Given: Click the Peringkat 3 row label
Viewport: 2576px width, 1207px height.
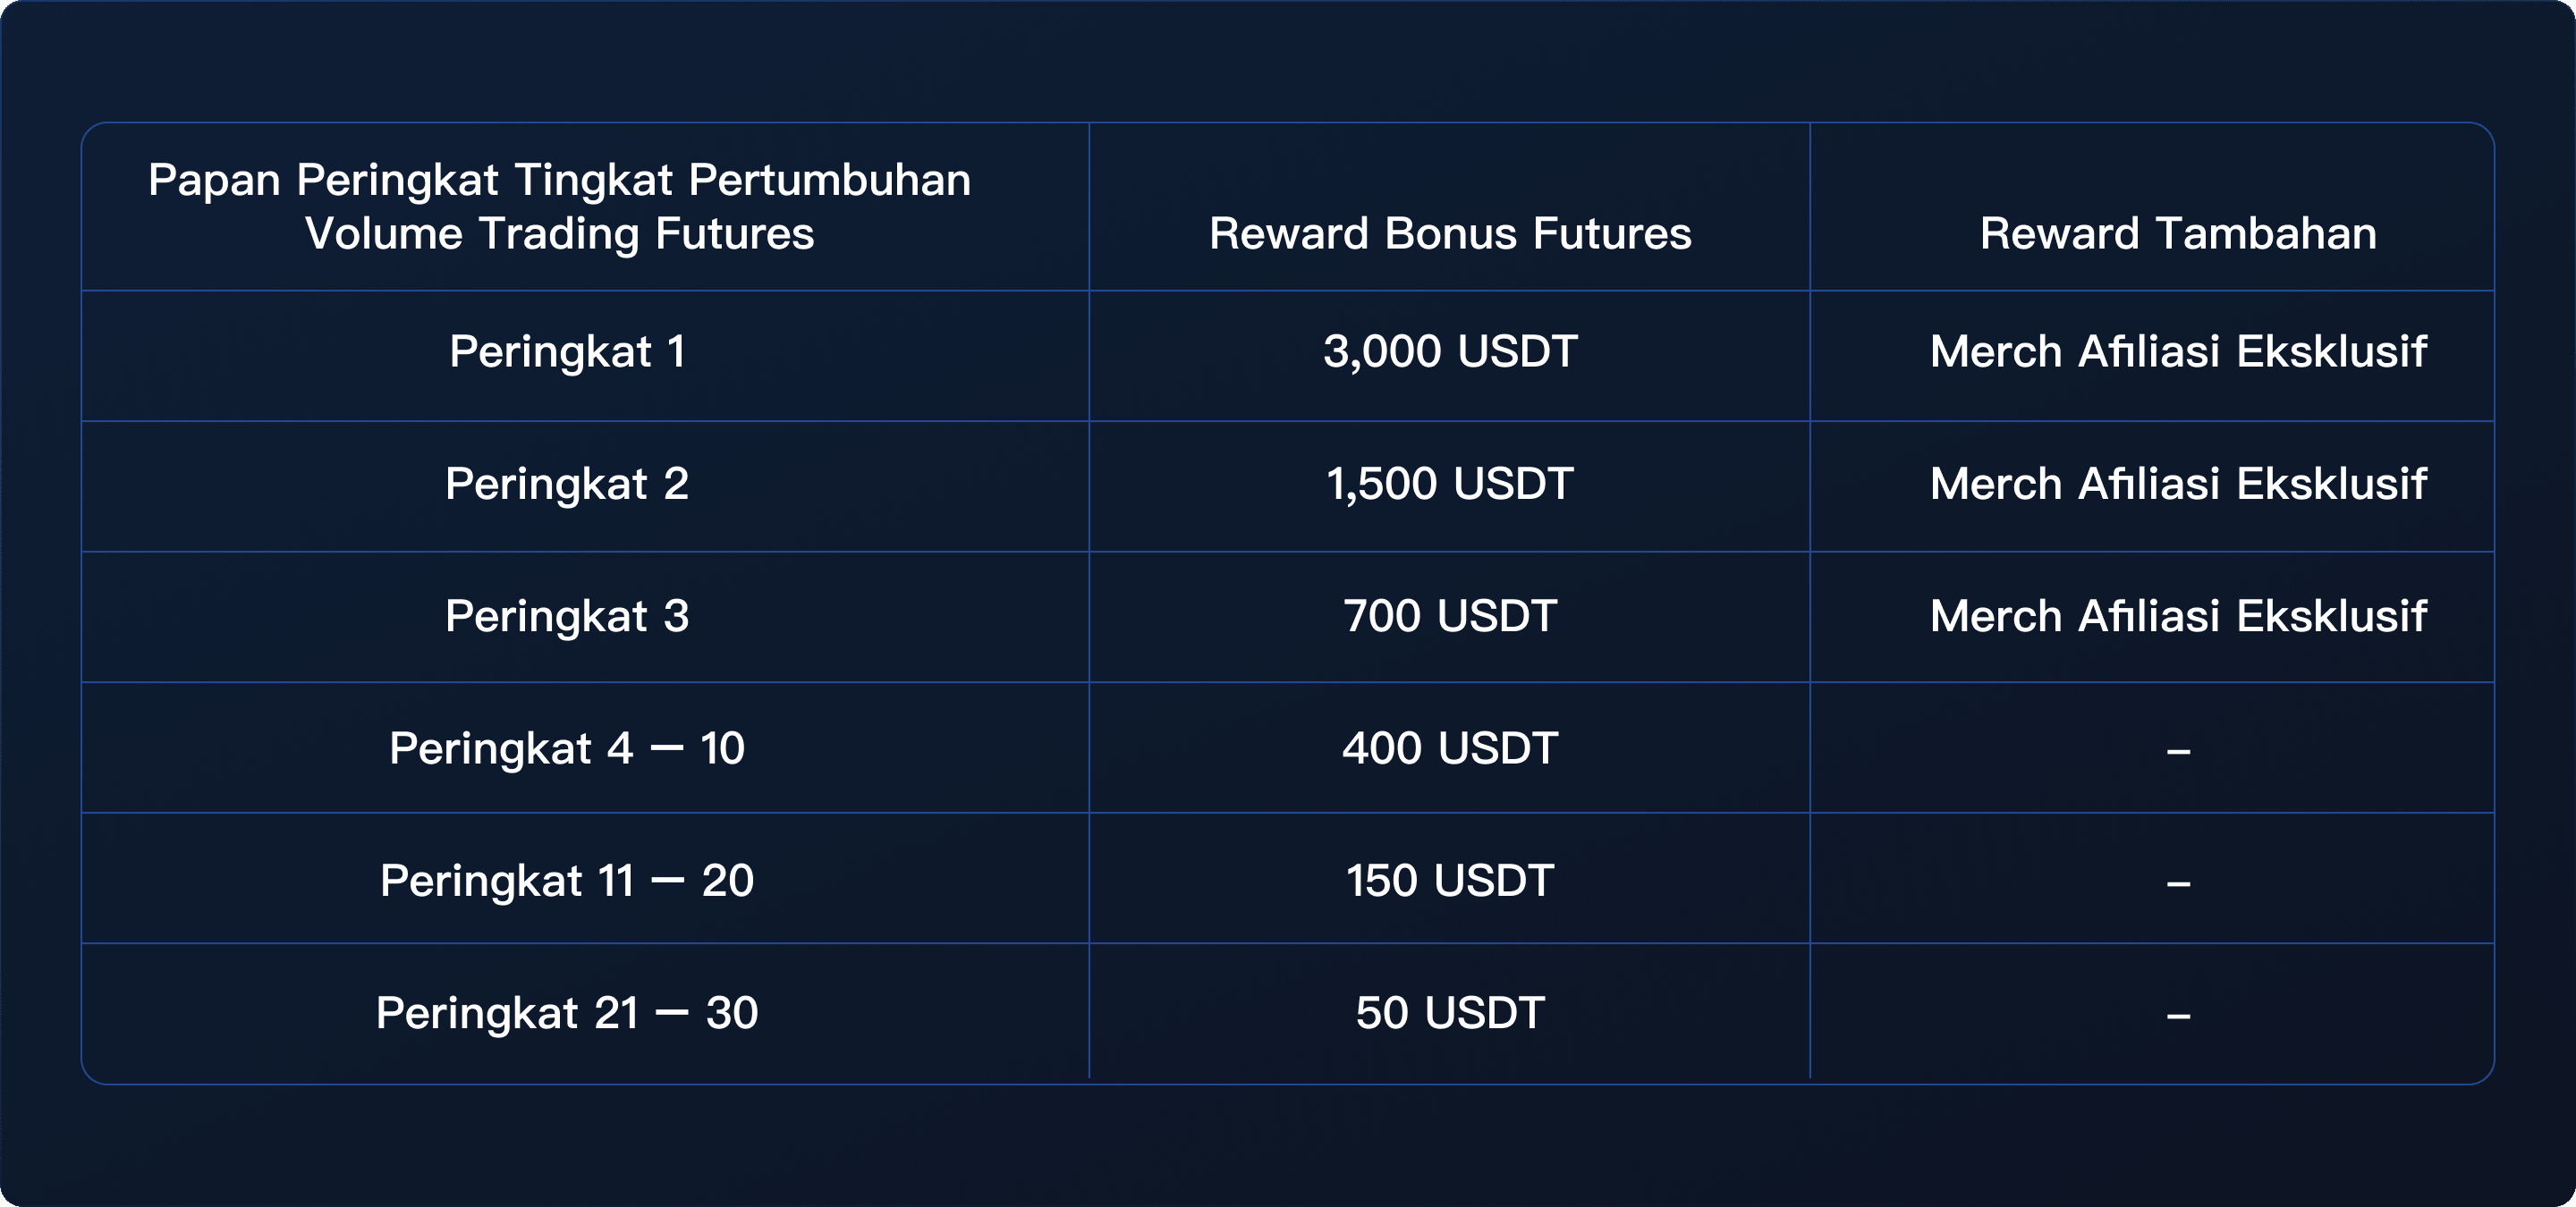Looking at the screenshot, I should (567, 617).
